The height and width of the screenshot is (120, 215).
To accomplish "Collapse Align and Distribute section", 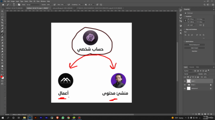I will 184,29.
